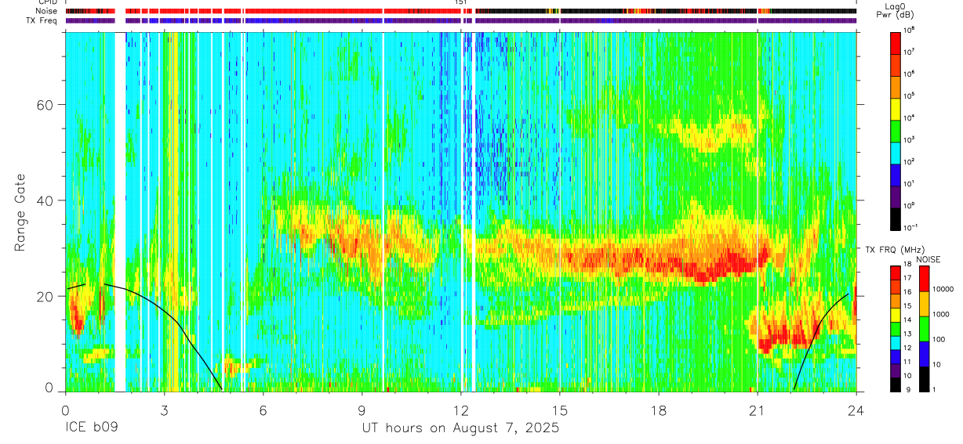Click the 10⁵ label on Lag0 colorbar
Screen dimensions: 963x444
click(x=910, y=96)
